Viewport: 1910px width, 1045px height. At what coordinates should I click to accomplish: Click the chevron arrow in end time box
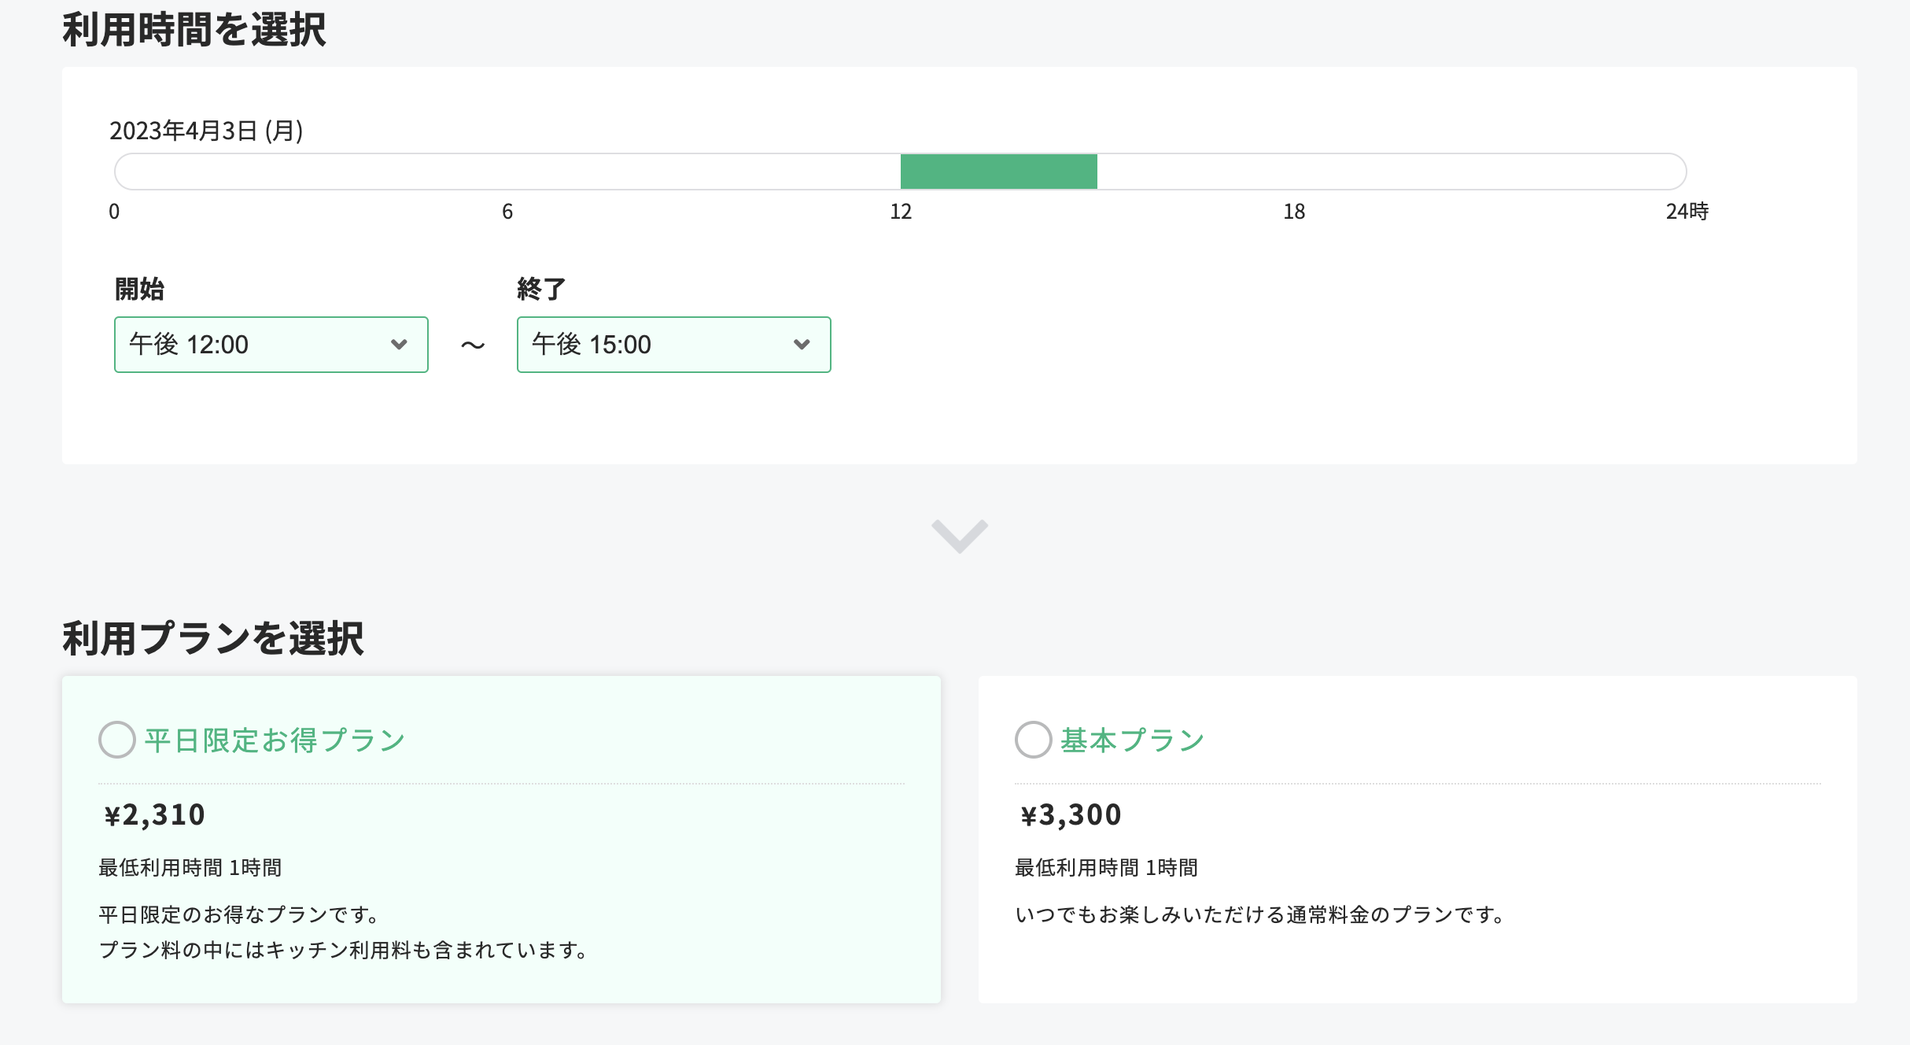802,345
